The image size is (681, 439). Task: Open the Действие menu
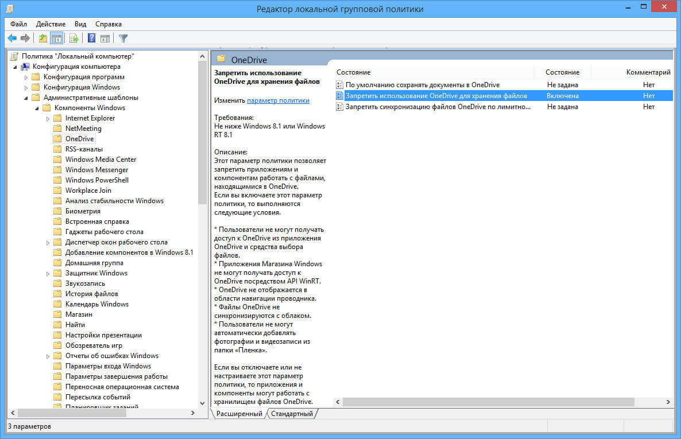coord(51,24)
